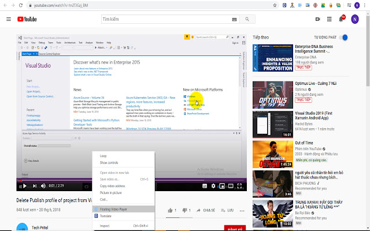Open video settings gear
This screenshot has width=370, height=231.
pos(213,186)
